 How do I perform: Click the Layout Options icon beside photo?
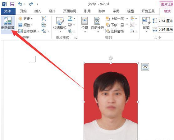click(x=145, y=67)
